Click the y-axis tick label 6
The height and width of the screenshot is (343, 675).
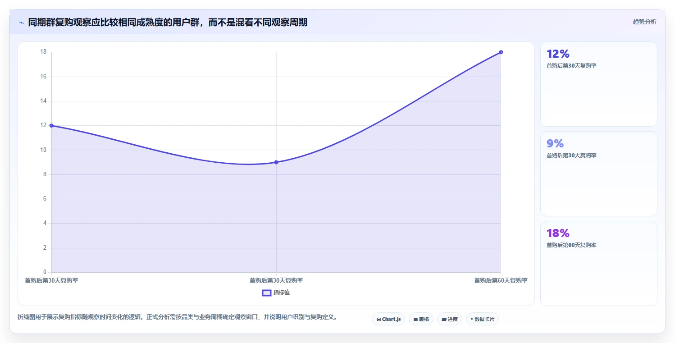pos(45,199)
